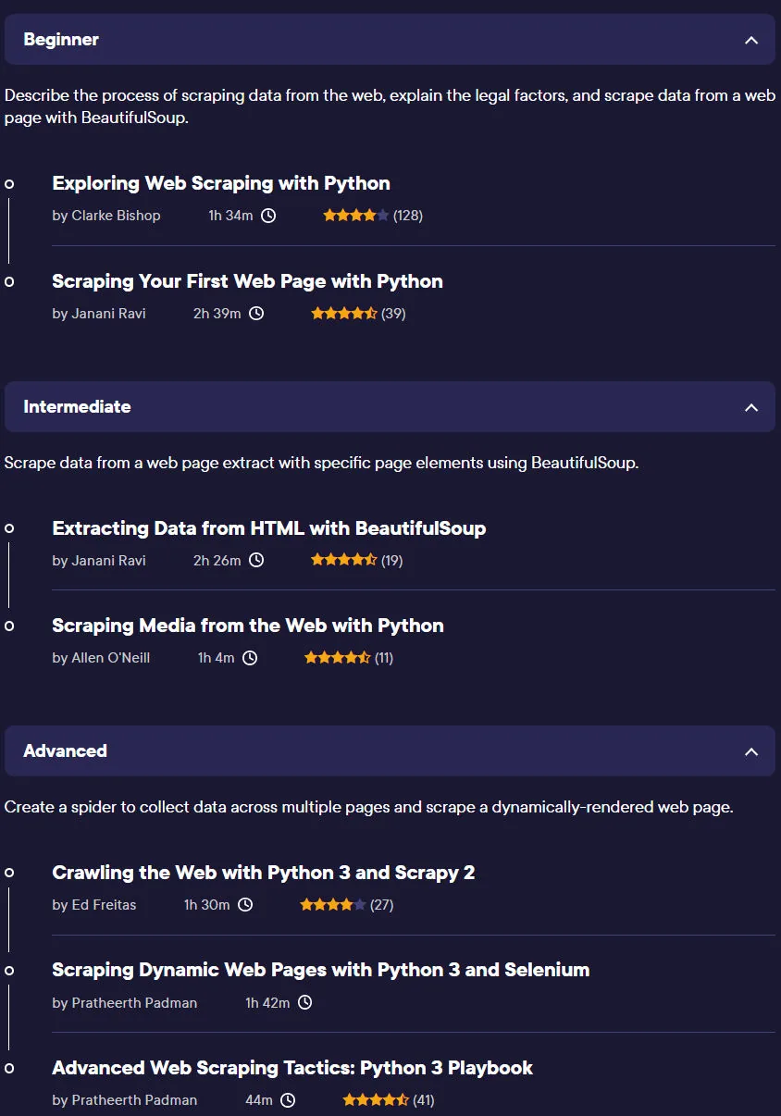Screen dimensions: 781x1116
Task: Click 'by Pratheerth Padman' under Scraping Dynamic Web Pages
Action: (x=125, y=1003)
